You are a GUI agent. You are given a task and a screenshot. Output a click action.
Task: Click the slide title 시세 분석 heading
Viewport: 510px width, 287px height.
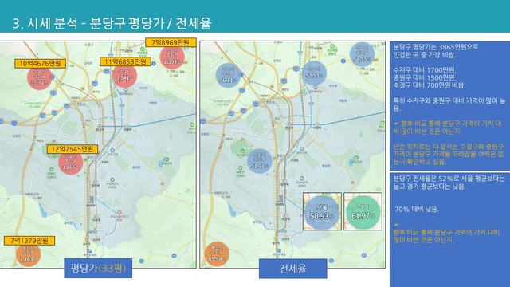112,23
